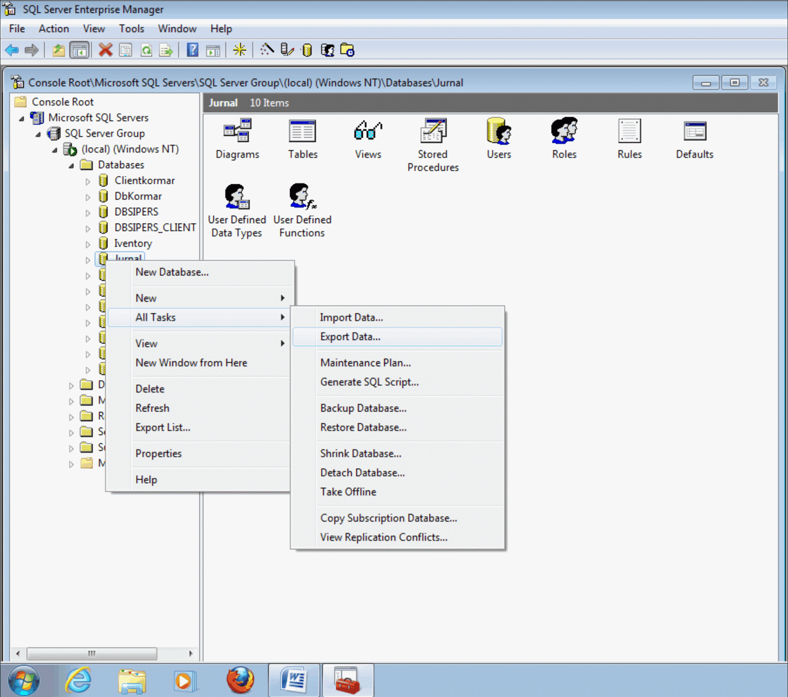Select Restore Database... in the submenu

(397, 428)
